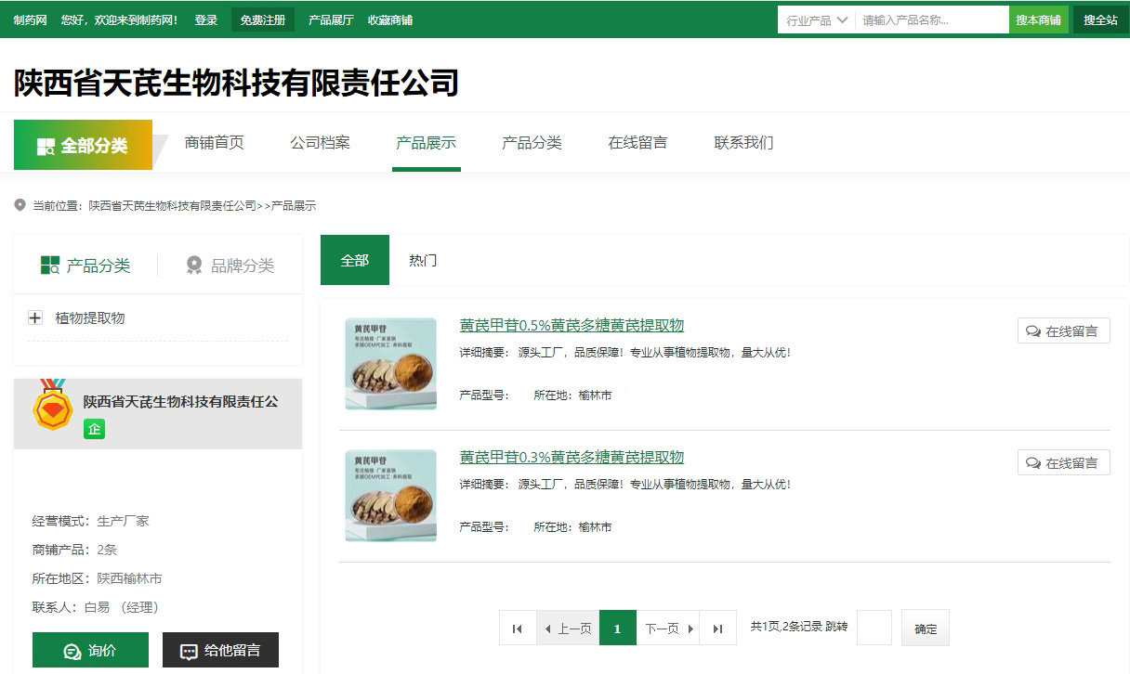Open 在线留言 for the 0.3% product
1130x674 pixels.
(x=1063, y=463)
